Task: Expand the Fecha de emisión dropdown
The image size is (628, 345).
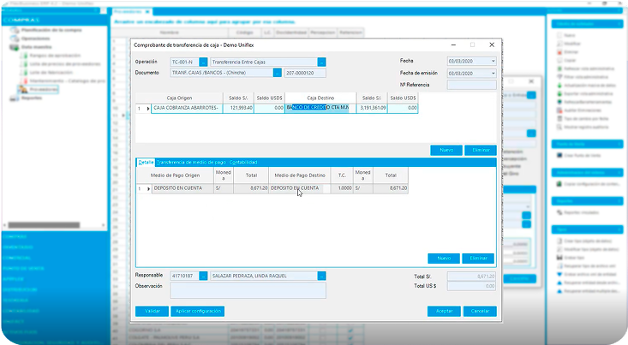Action: click(x=493, y=74)
